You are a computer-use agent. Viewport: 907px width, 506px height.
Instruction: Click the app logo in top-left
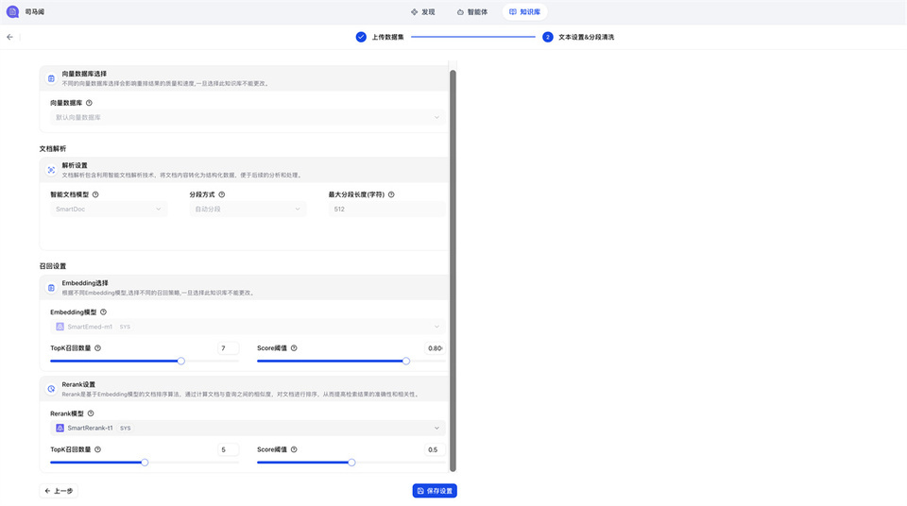(x=12, y=12)
